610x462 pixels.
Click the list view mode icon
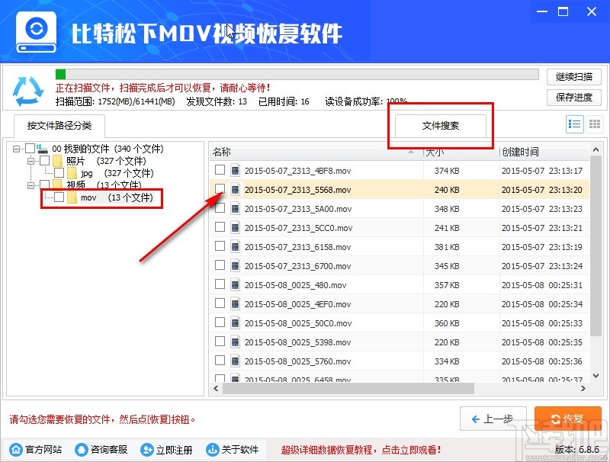[x=574, y=124]
